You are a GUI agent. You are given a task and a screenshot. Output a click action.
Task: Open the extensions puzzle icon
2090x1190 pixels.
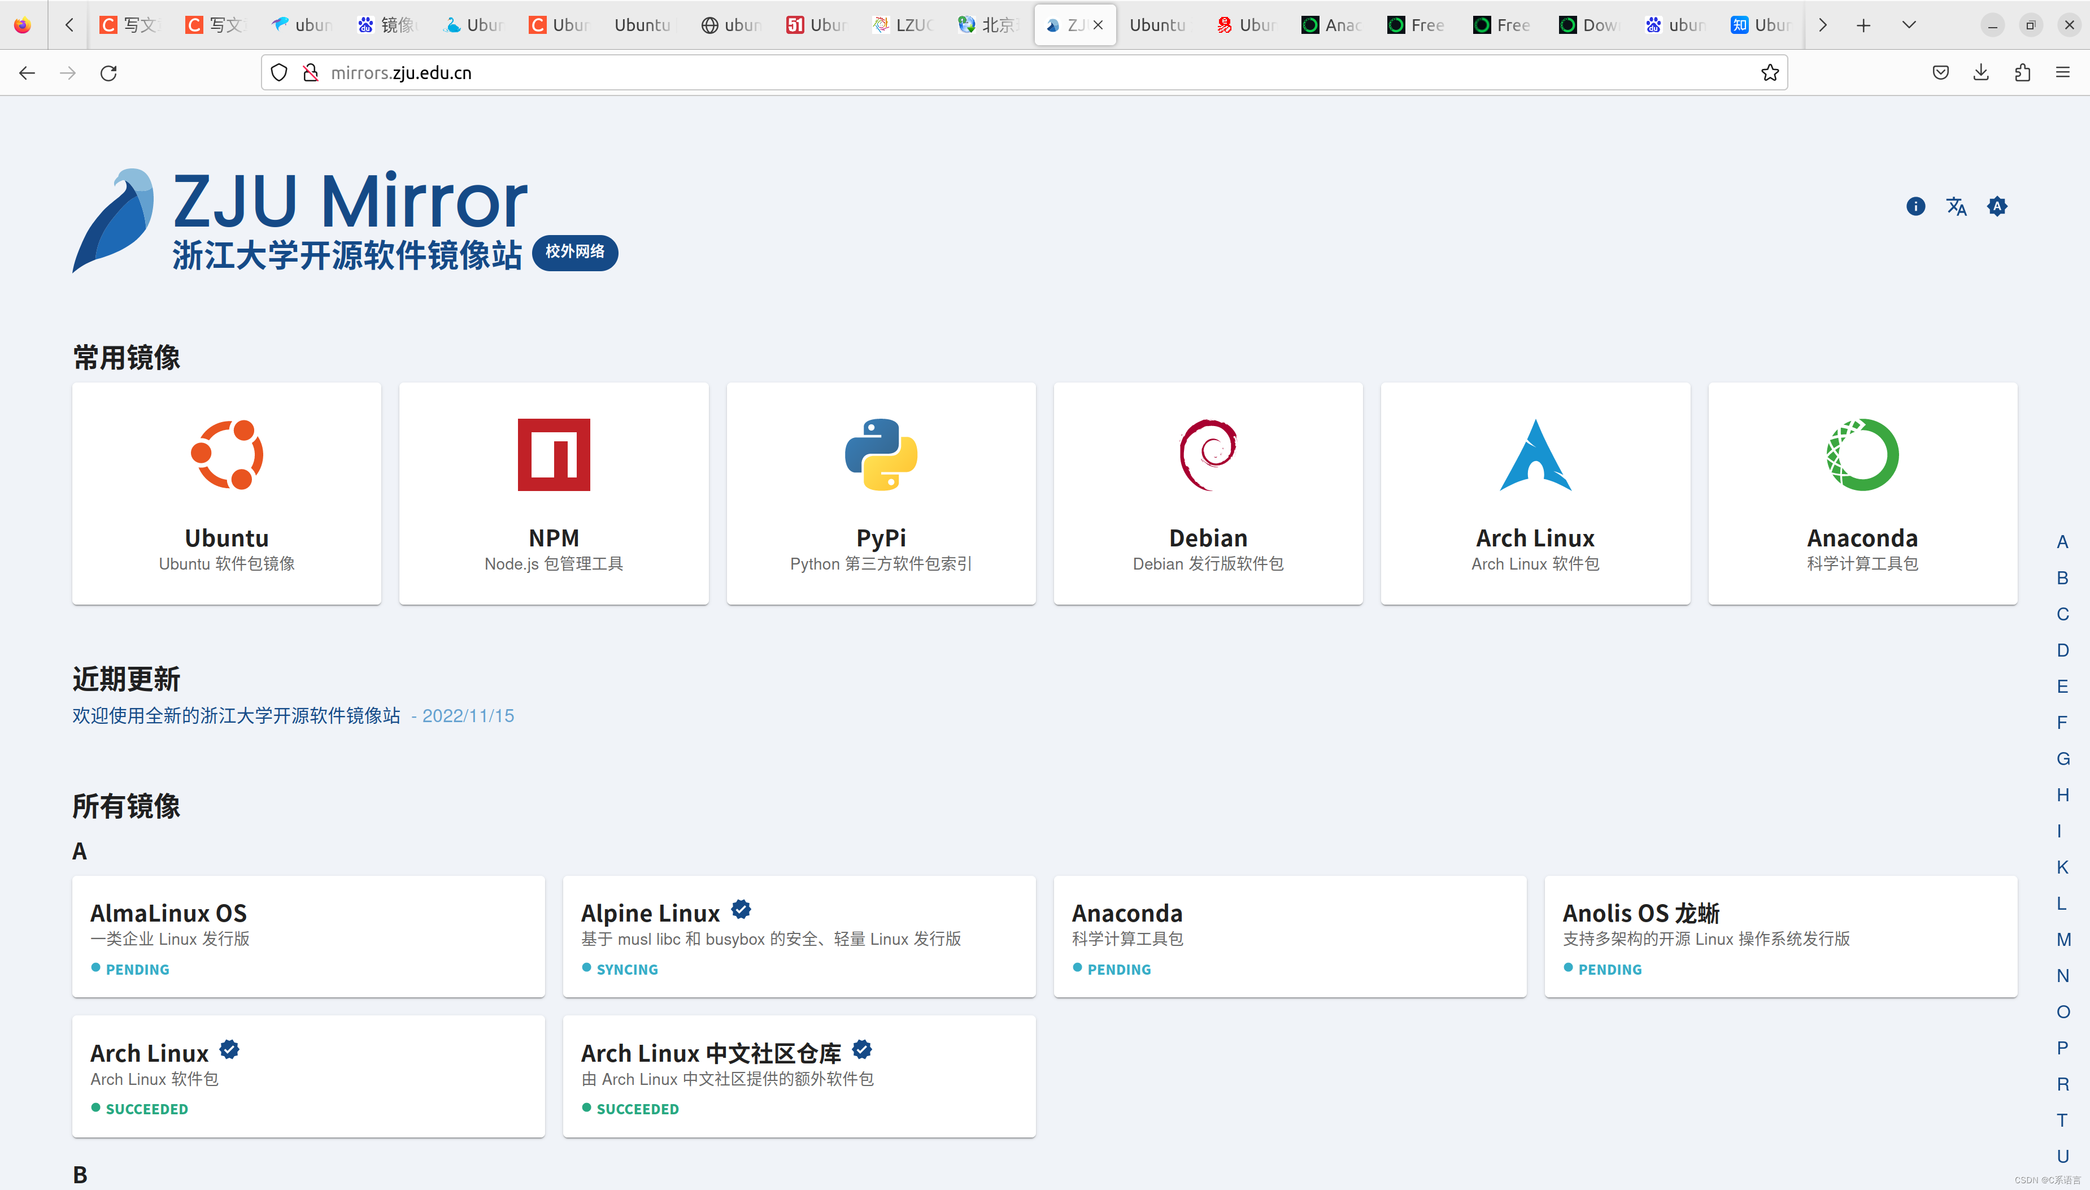[2022, 73]
